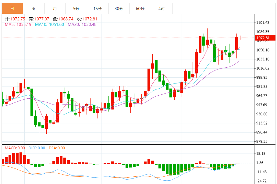Image resolution: width=277 pixels, height=184 pixels.
Task: Click the -11.43 MACD axis label
Action: click(x=261, y=172)
